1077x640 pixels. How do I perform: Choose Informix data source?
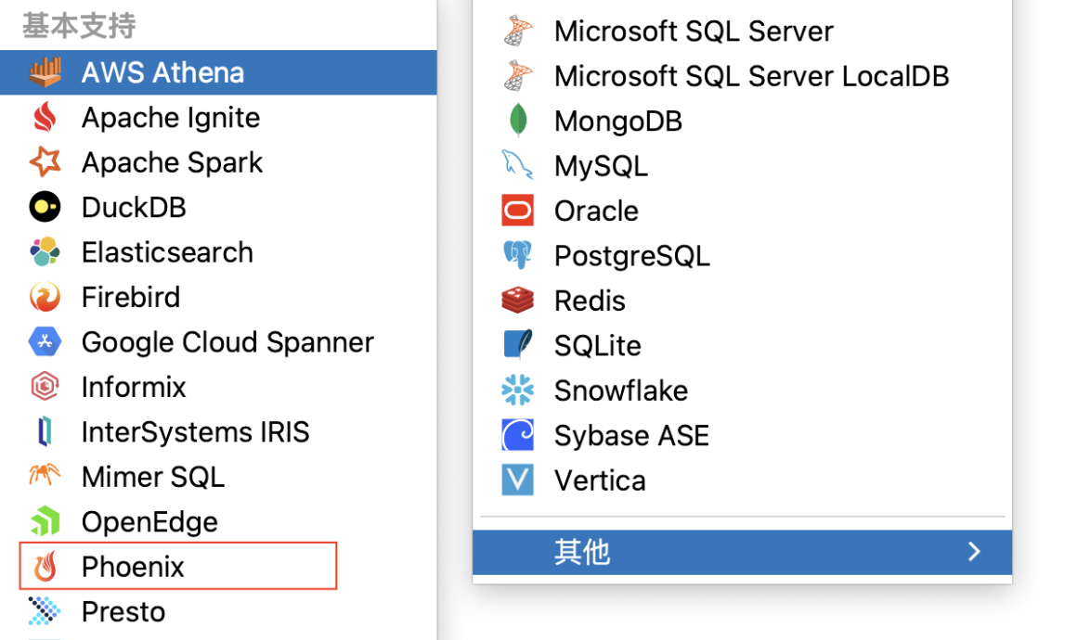tap(218, 387)
